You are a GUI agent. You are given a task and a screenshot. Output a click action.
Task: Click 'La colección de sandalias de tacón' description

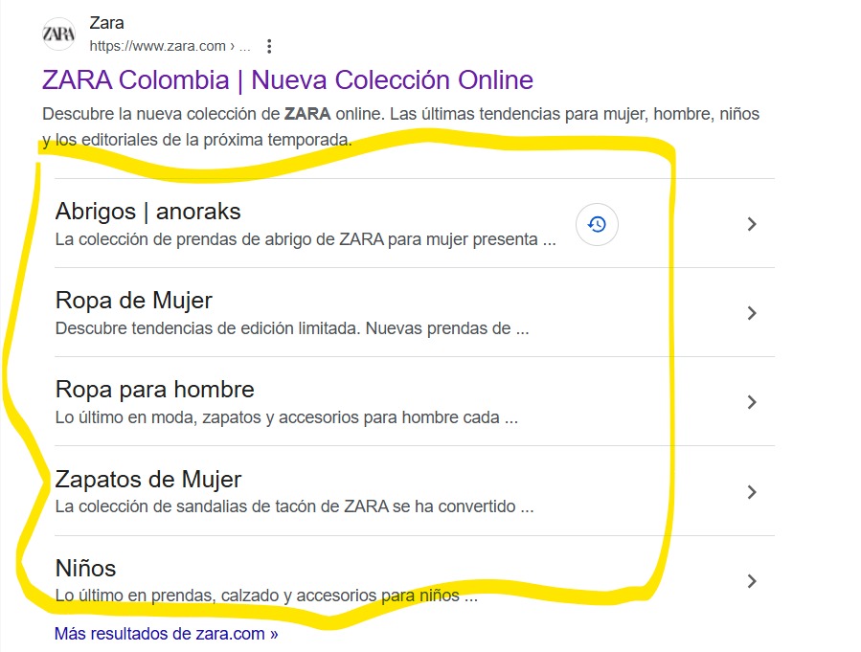click(x=294, y=506)
